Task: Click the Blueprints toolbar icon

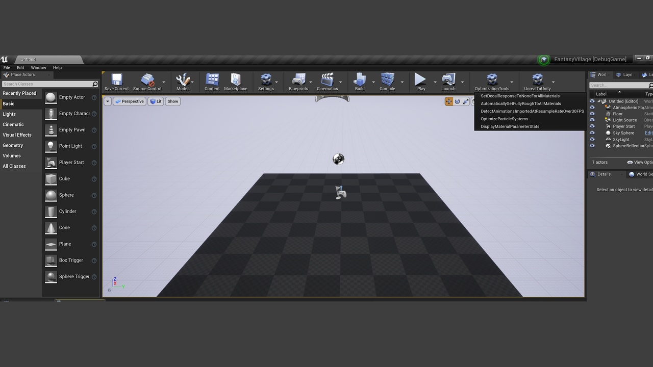Action: coord(298,82)
